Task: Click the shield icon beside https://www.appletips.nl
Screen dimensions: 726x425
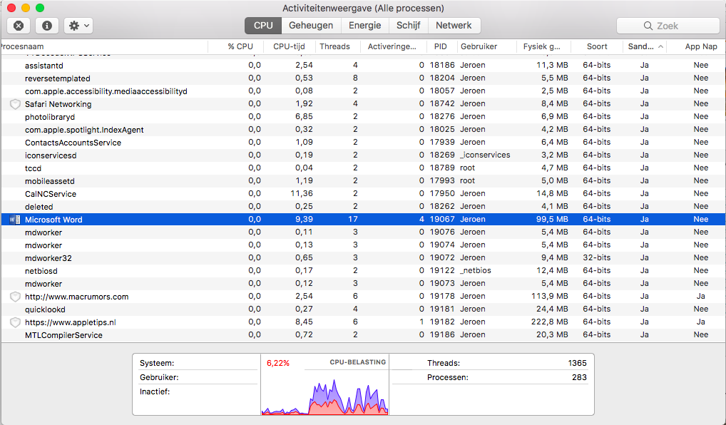Action: [x=15, y=322]
